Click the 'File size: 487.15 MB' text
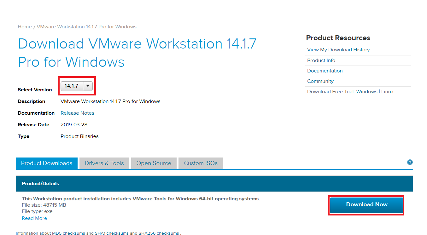 [x=44, y=205]
